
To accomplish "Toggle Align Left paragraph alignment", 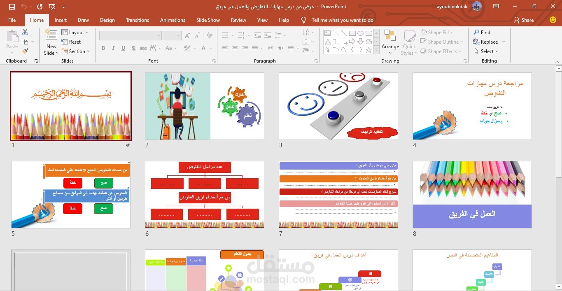I will coord(225,48).
